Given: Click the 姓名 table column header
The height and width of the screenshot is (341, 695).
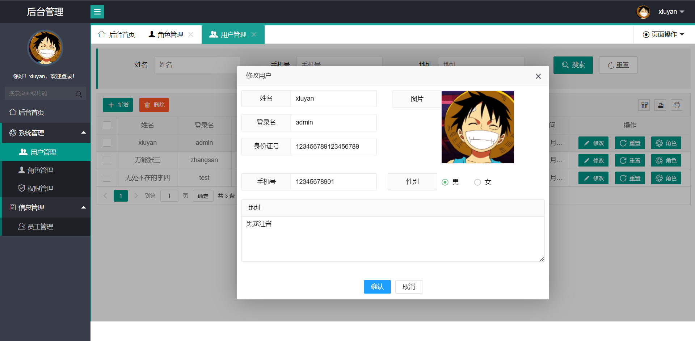Looking at the screenshot, I should pos(148,125).
